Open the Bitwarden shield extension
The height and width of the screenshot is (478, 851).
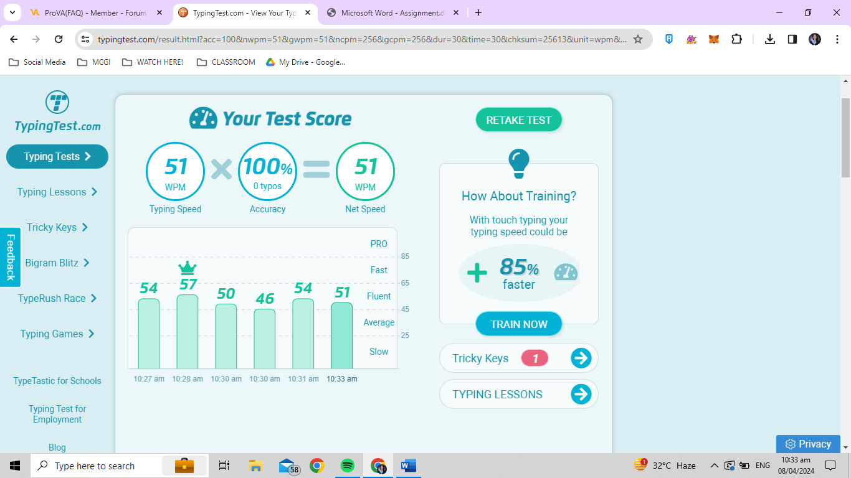tap(669, 39)
